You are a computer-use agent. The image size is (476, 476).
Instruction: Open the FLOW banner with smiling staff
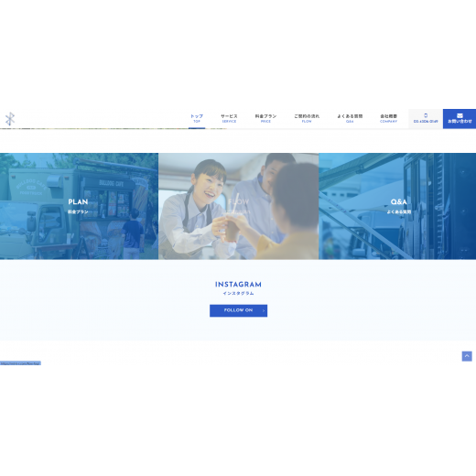[x=239, y=206]
